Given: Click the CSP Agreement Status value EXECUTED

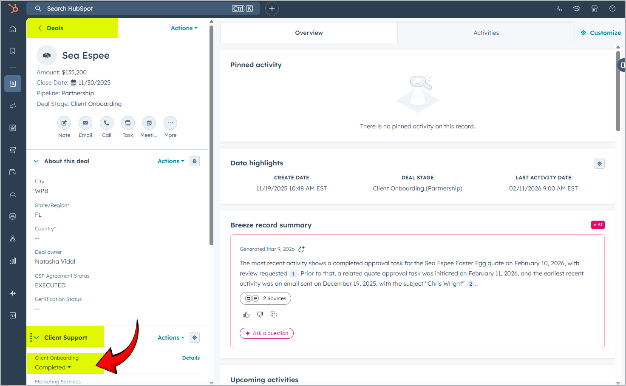Looking at the screenshot, I should (50, 285).
